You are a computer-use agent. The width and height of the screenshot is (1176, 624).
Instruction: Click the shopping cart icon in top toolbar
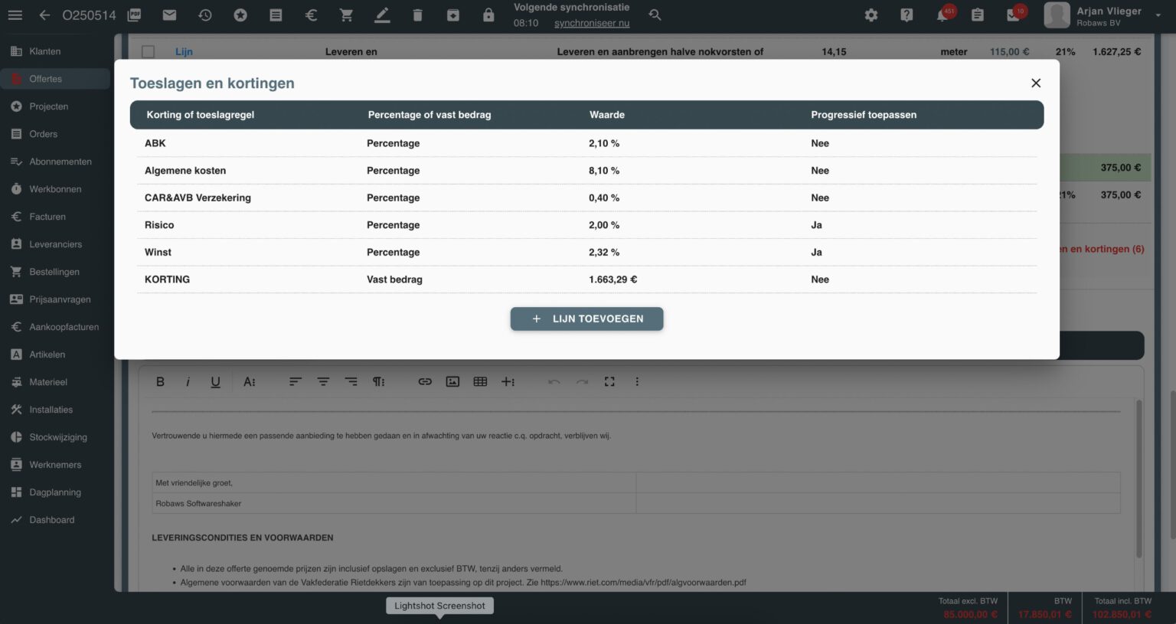click(x=346, y=15)
